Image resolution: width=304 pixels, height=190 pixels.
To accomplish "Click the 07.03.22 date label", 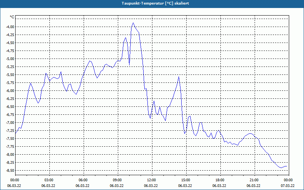I will tap(288, 185).
